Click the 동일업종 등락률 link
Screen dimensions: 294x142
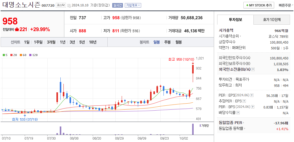coord(231,129)
